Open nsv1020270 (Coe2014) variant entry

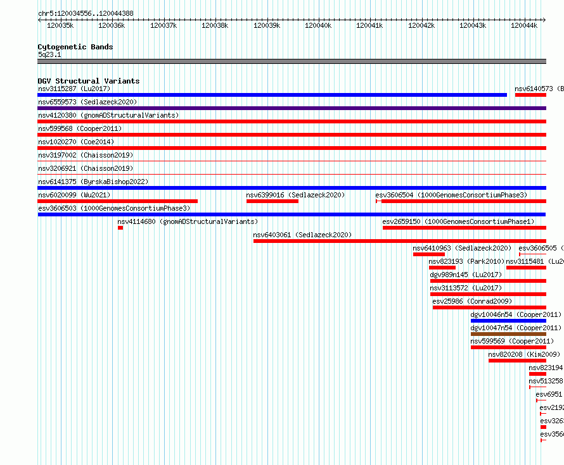(x=76, y=142)
